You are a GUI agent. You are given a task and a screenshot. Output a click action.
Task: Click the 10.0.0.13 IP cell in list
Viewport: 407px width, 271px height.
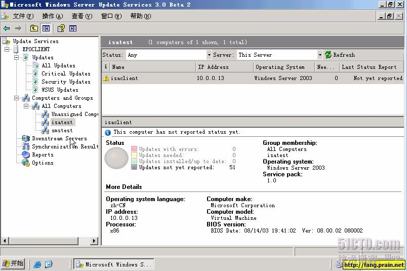coord(210,78)
